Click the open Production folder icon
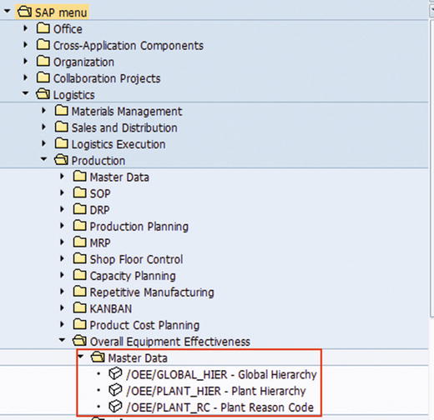 click(61, 160)
